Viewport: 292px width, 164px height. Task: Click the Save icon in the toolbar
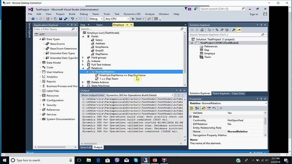coord(61,19)
